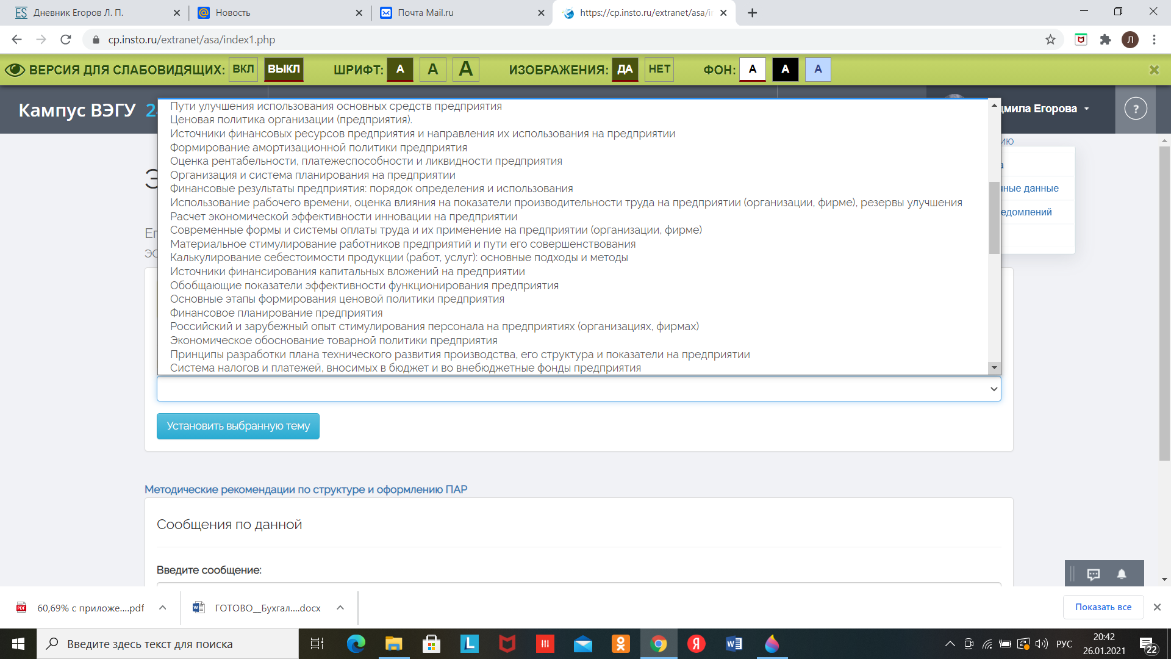Open the Методические рекомендации ПАР link

[306, 489]
